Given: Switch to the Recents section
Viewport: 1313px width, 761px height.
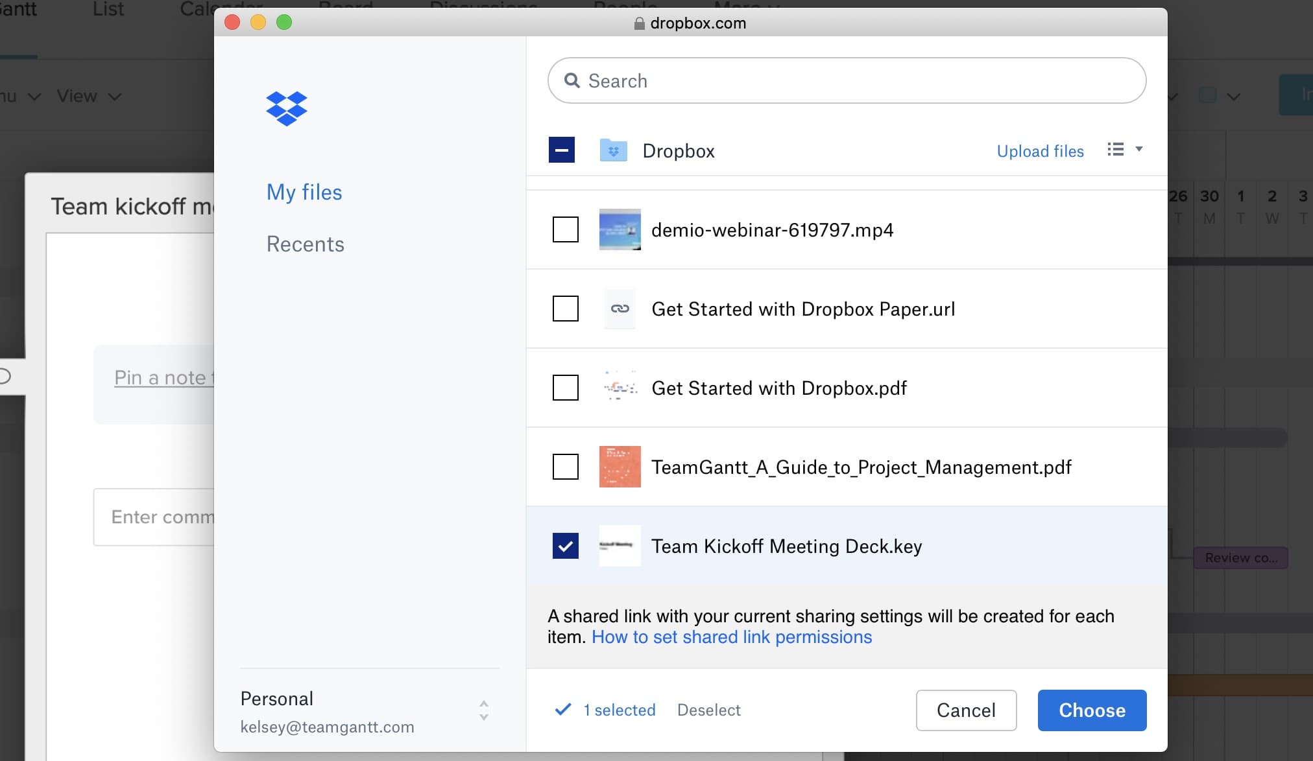Looking at the screenshot, I should pos(305,244).
